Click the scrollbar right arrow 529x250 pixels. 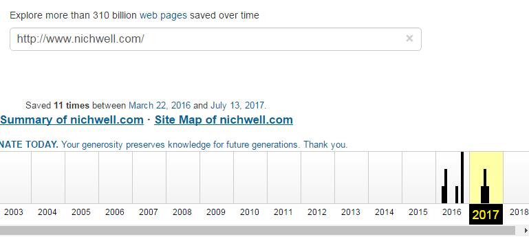(526, 231)
